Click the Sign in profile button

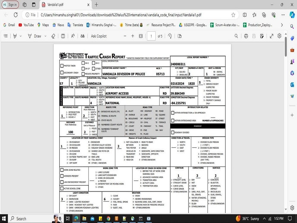tap(10, 4)
